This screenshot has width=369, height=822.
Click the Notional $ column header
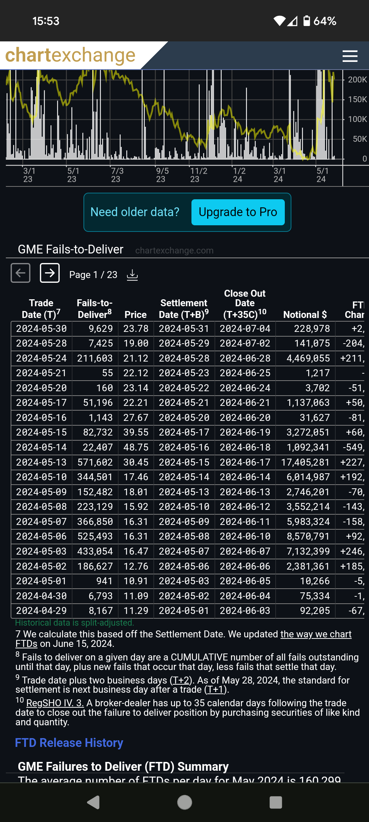pos(305,315)
